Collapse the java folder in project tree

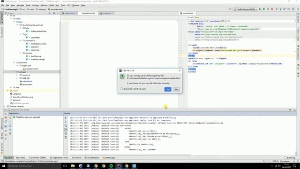pyautogui.click(x=14, y=22)
